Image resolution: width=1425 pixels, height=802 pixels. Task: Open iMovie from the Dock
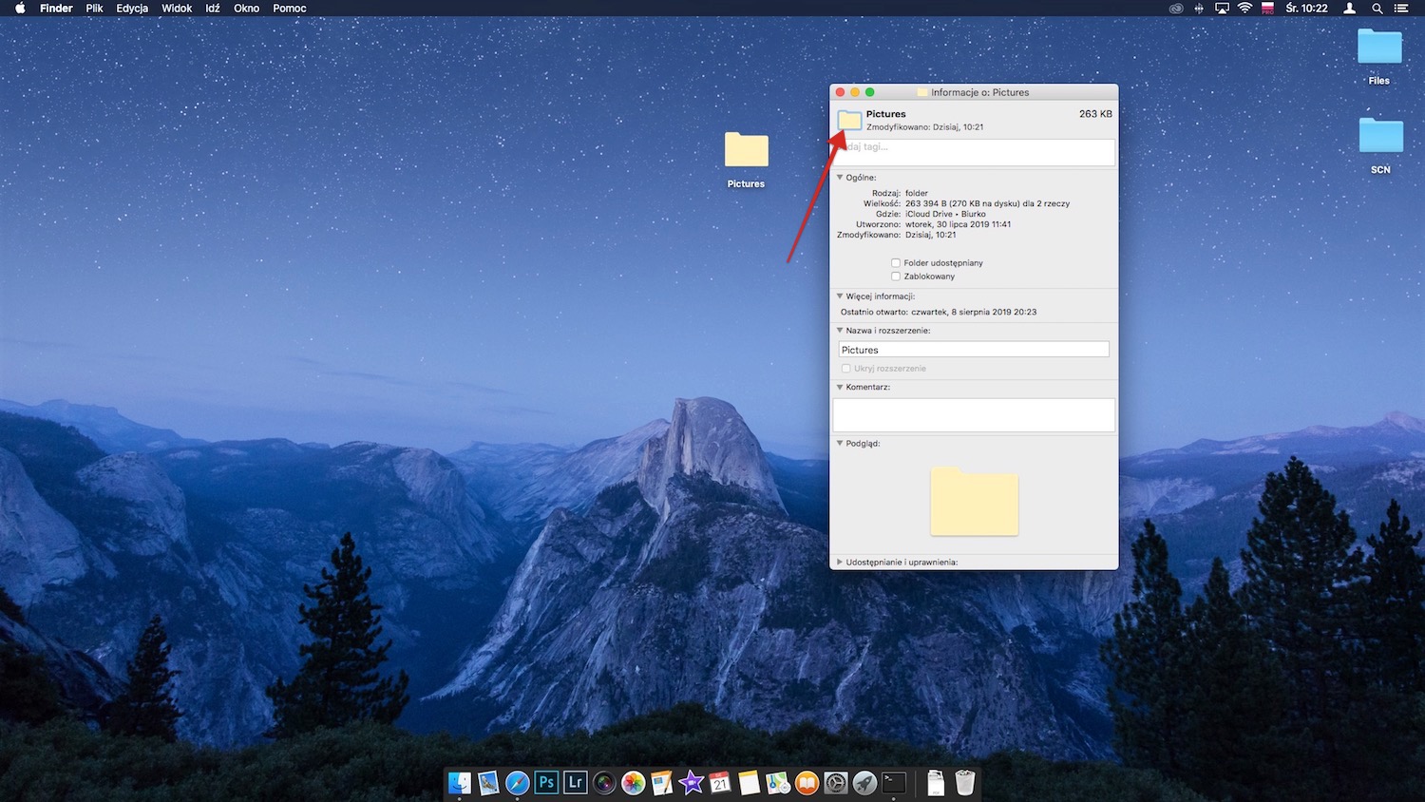coord(691,782)
